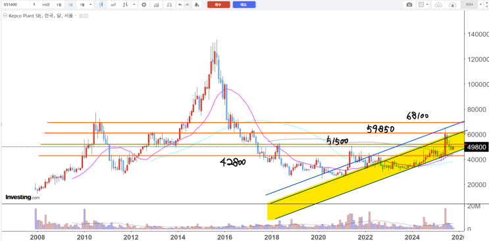Click the 49800 current price label
489x241 pixels.
click(476, 147)
